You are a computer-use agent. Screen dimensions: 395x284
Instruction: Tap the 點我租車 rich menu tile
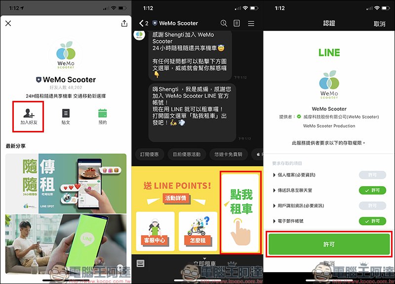tap(240, 213)
